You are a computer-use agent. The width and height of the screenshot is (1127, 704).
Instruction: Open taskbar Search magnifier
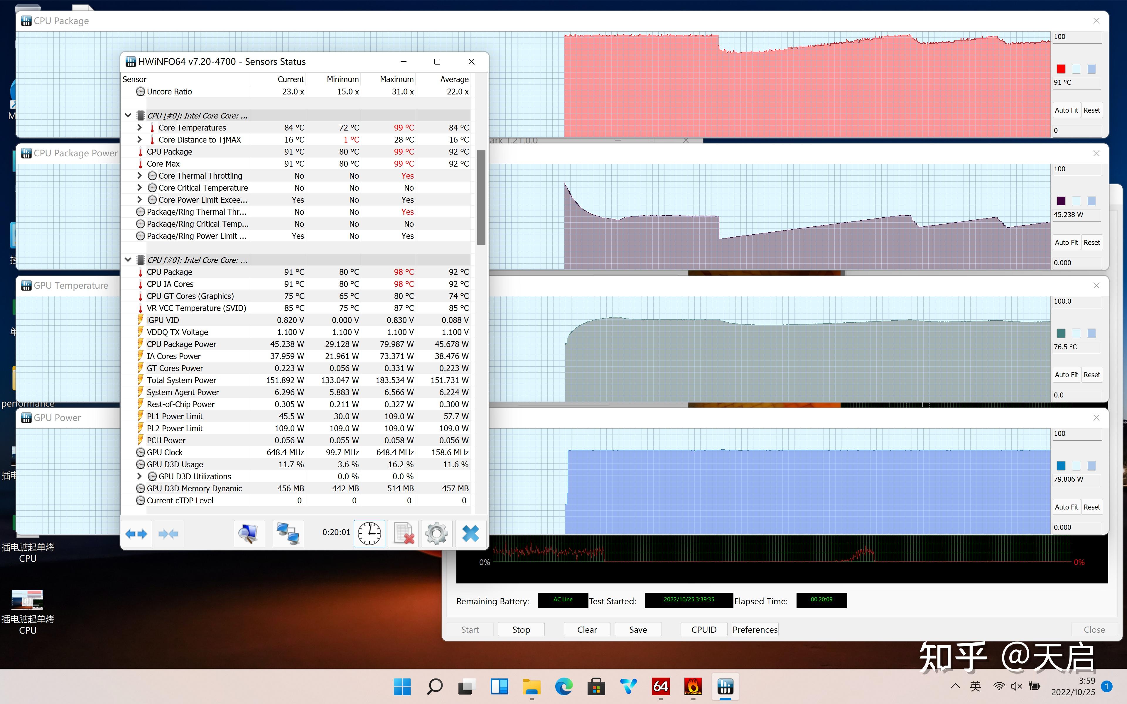[x=434, y=686]
